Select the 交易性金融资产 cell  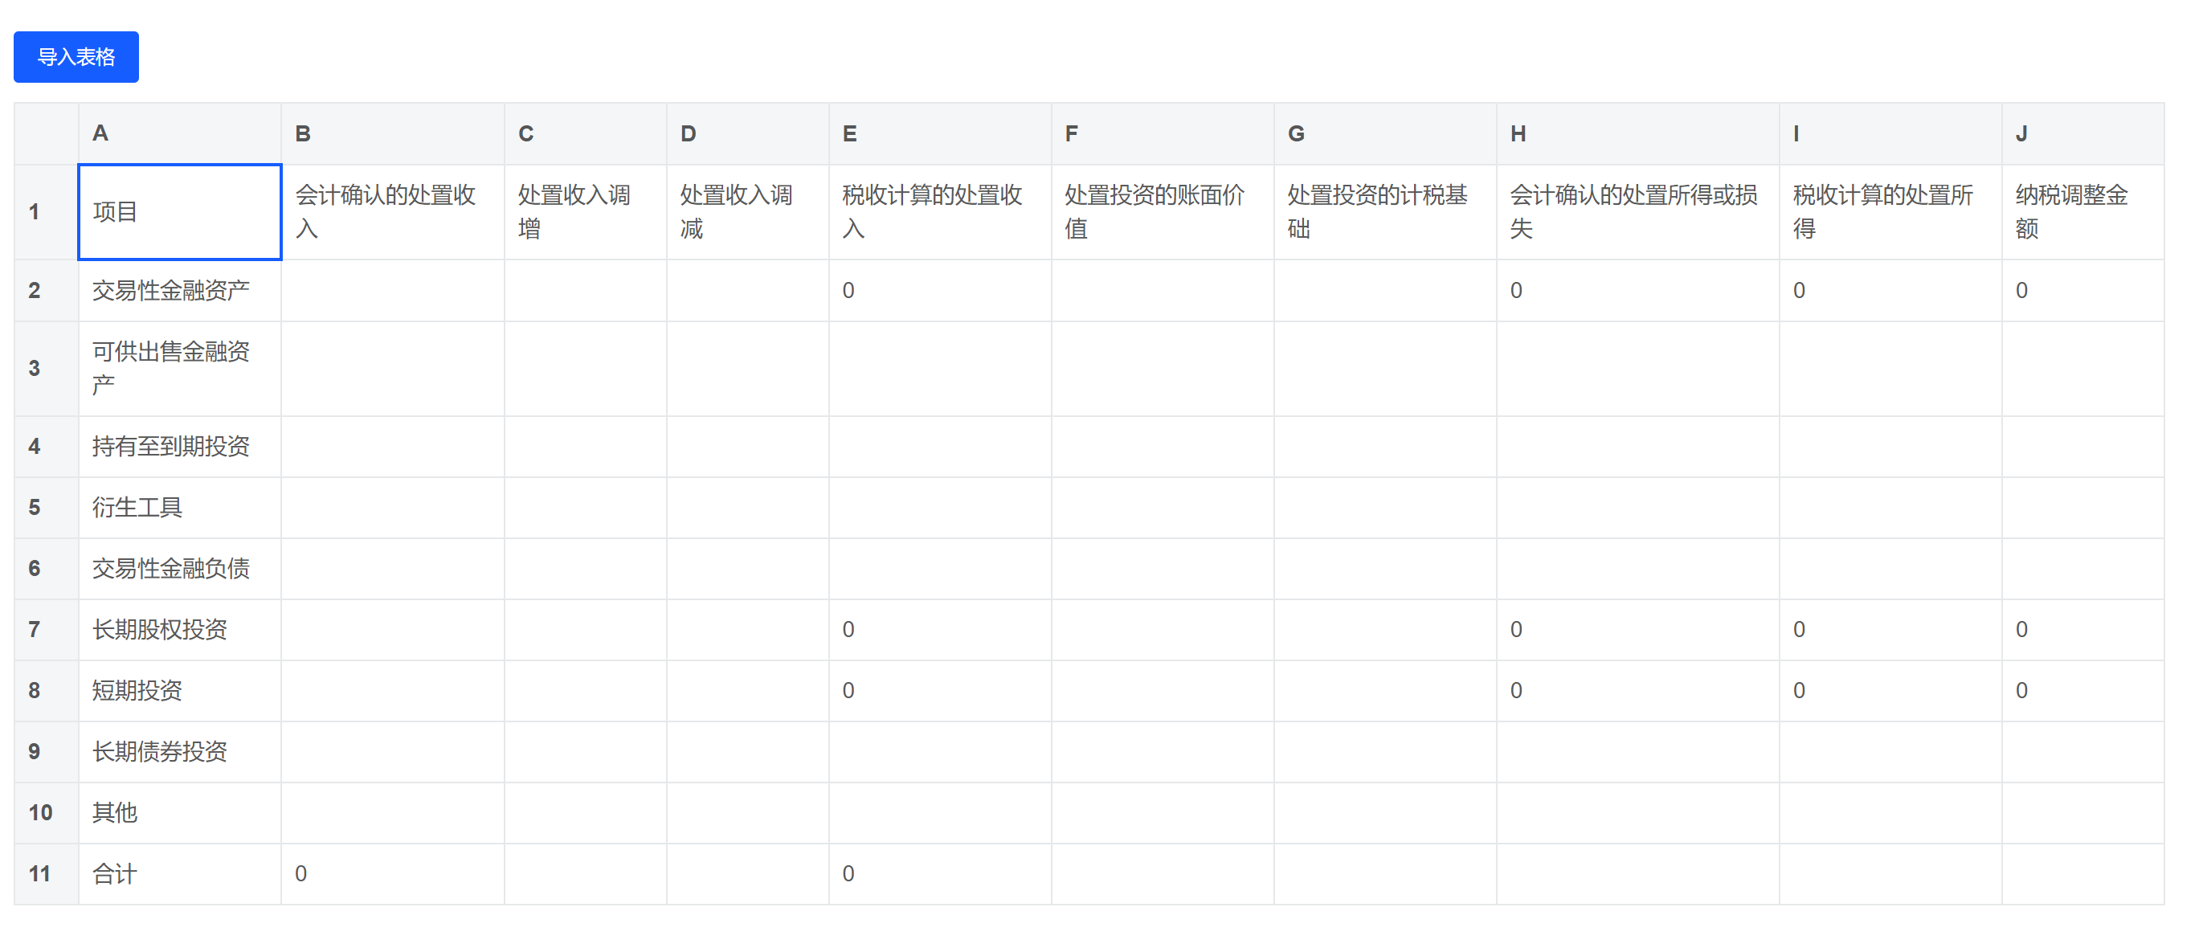coord(179,290)
